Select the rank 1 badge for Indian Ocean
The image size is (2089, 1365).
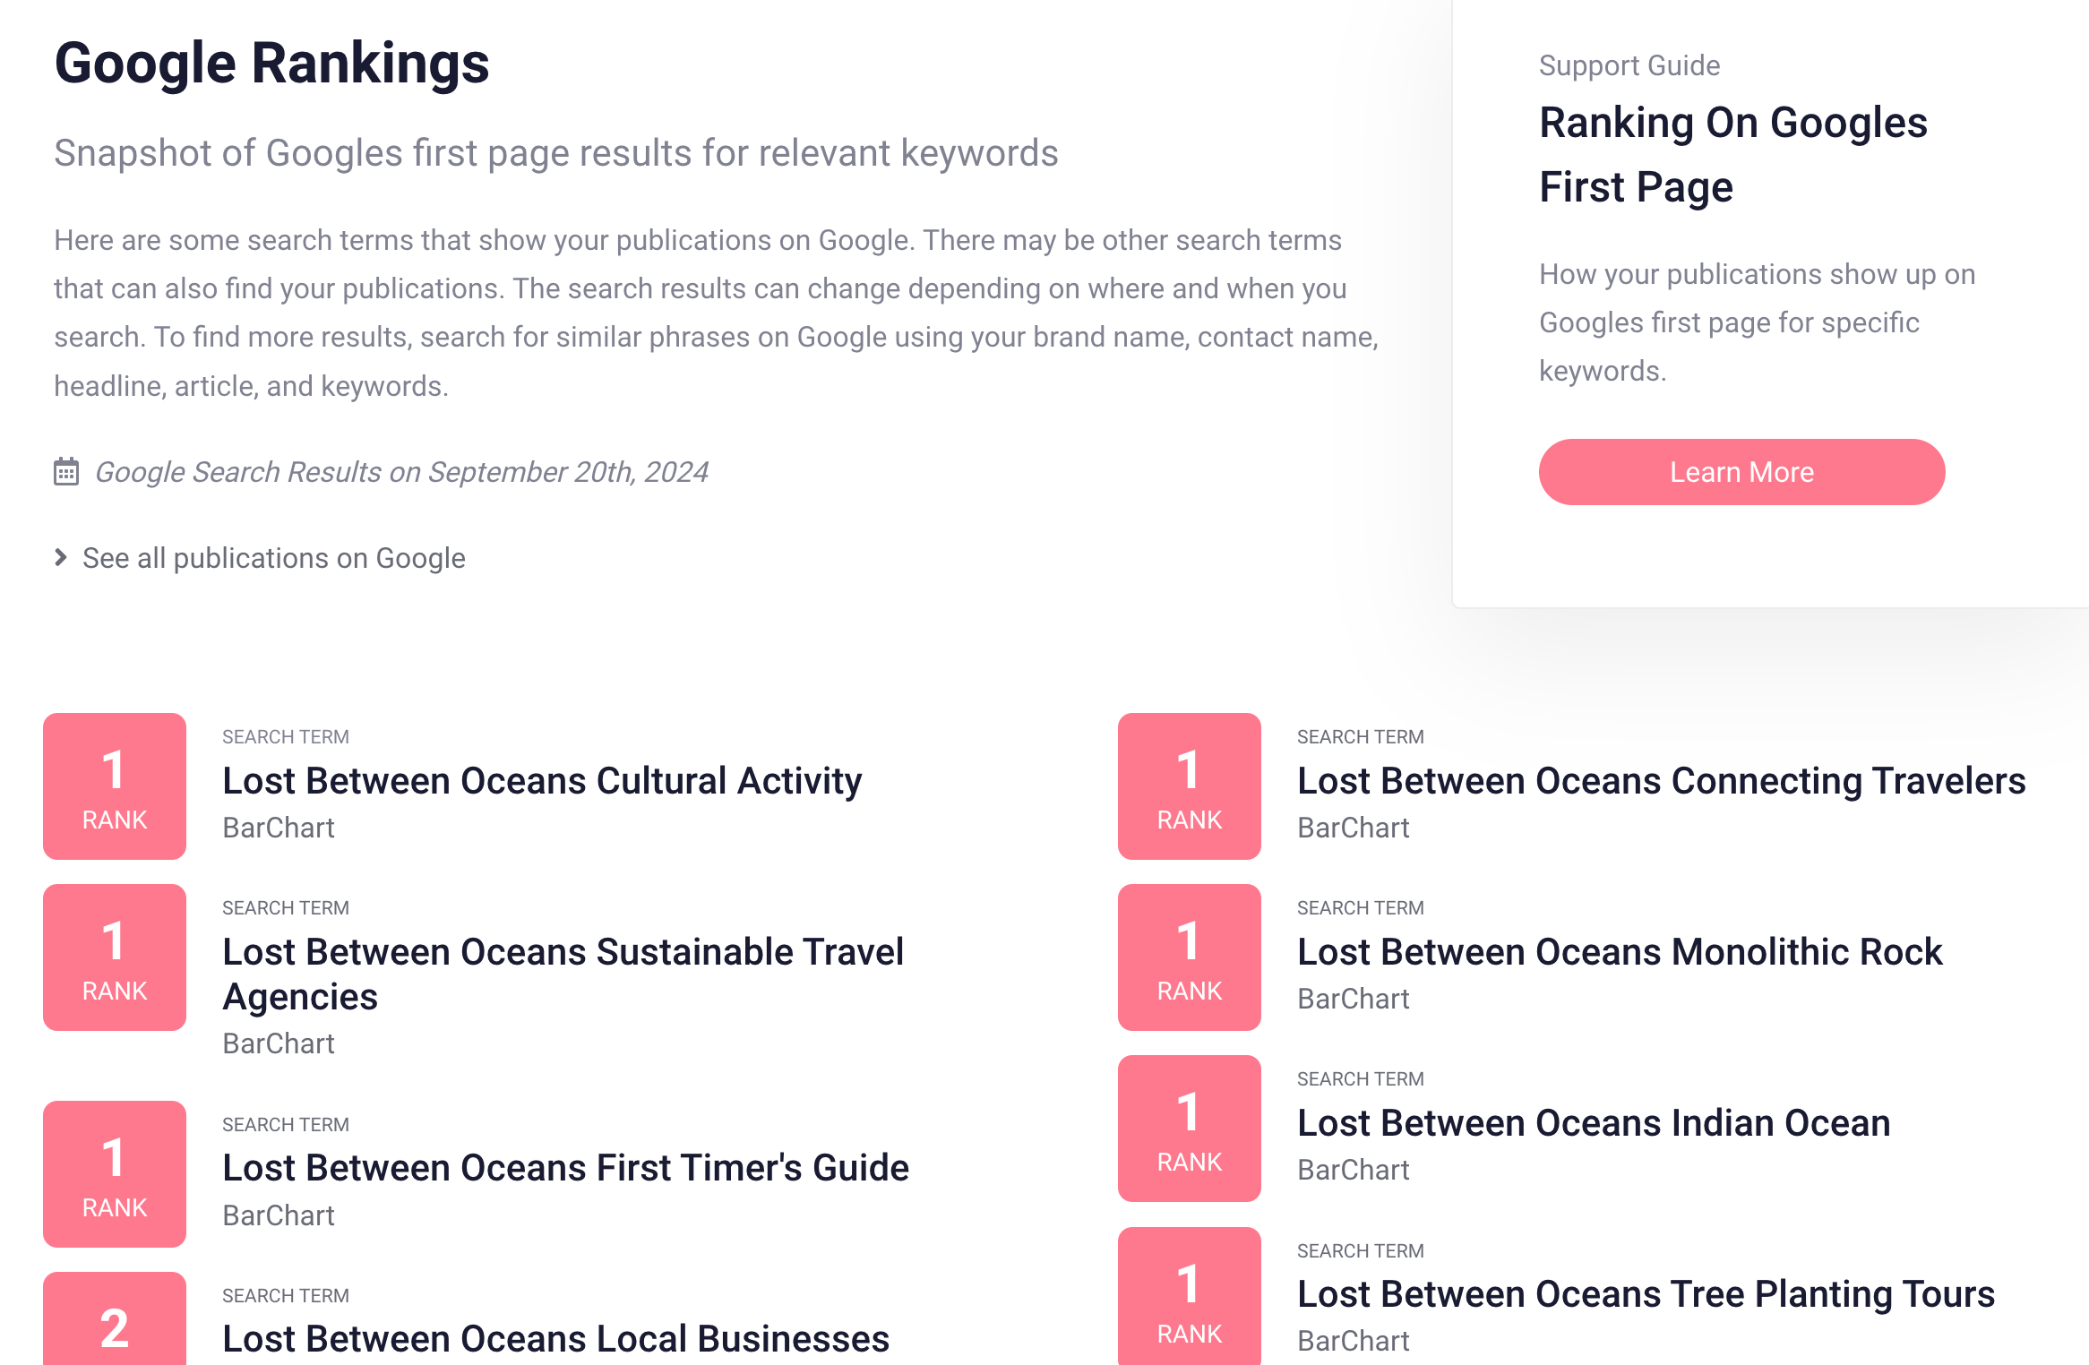click(x=1189, y=1129)
